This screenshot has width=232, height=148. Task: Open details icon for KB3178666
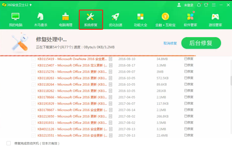111,97
